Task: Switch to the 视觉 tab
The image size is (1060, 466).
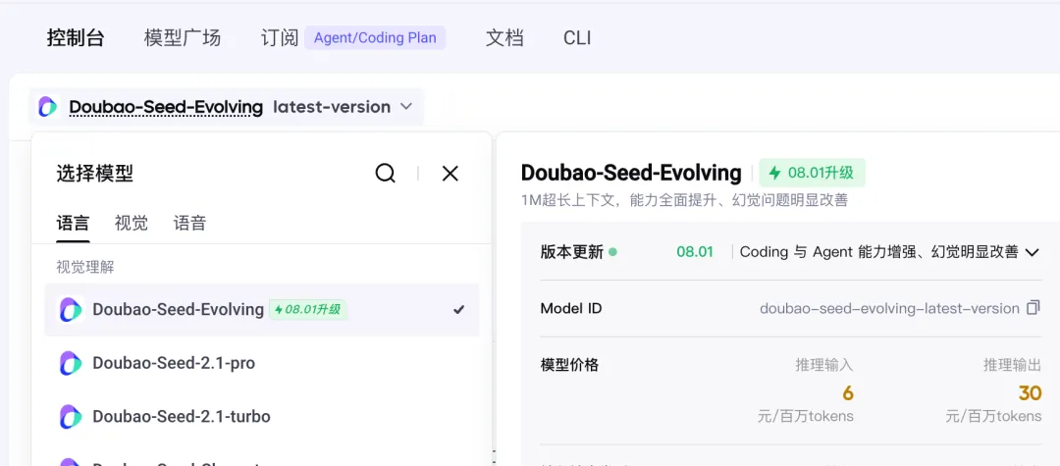Action: (132, 223)
